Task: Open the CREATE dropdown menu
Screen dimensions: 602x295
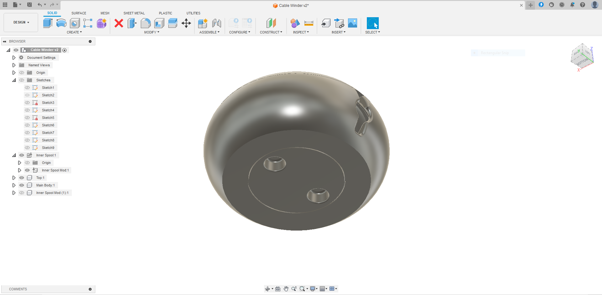Action: [x=74, y=32]
